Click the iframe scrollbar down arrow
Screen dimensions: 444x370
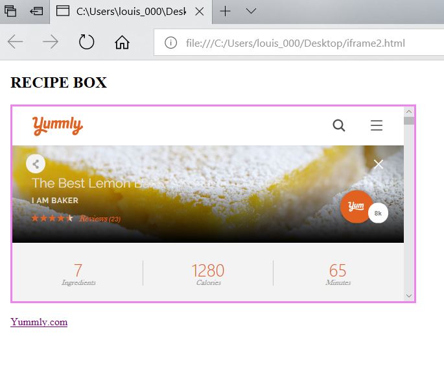point(409,296)
